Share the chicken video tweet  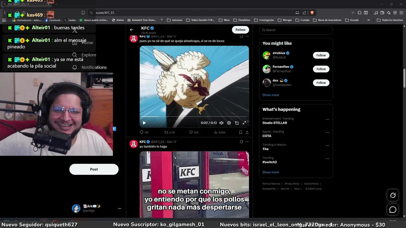tap(247, 132)
